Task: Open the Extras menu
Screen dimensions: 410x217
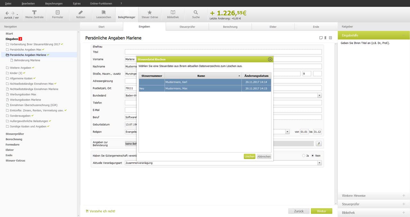Action: tap(77, 3)
